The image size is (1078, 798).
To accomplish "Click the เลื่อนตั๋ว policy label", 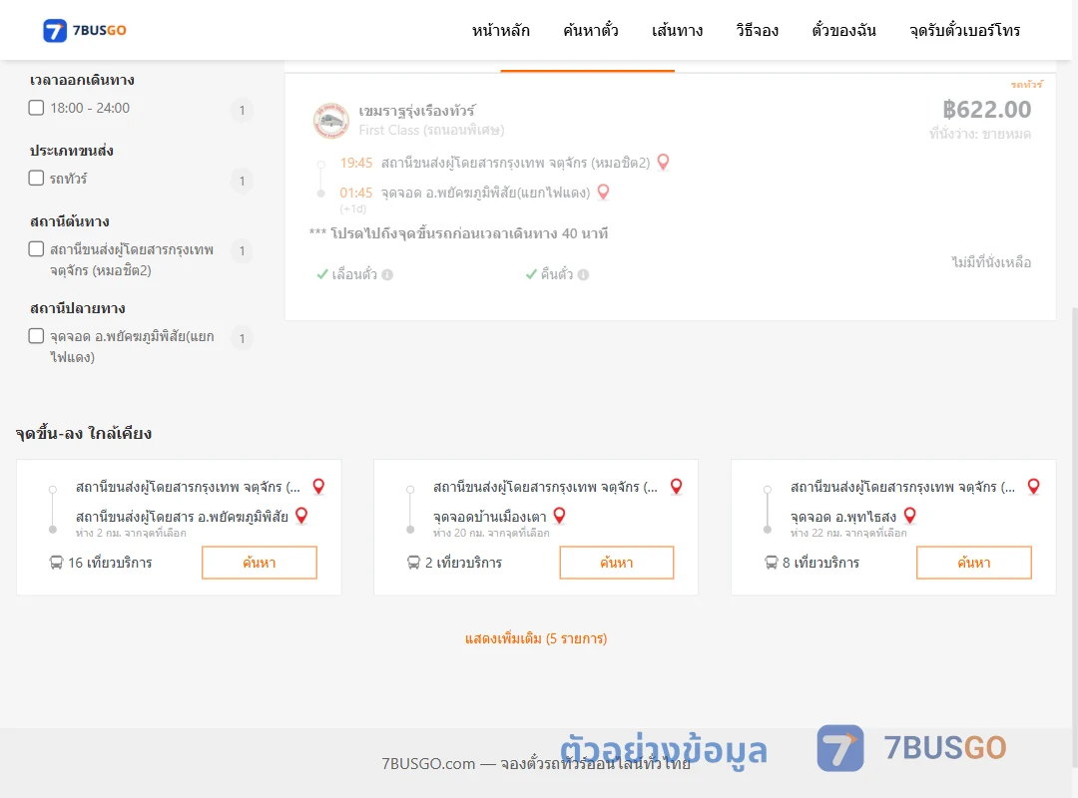I will (354, 275).
